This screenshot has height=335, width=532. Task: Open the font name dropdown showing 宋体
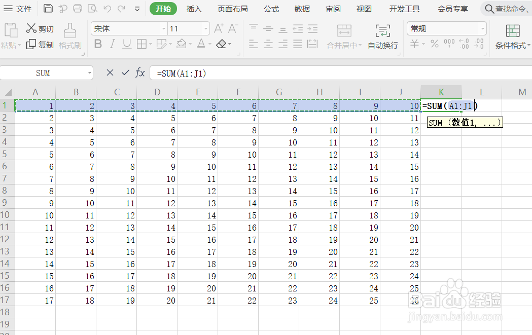tap(163, 28)
